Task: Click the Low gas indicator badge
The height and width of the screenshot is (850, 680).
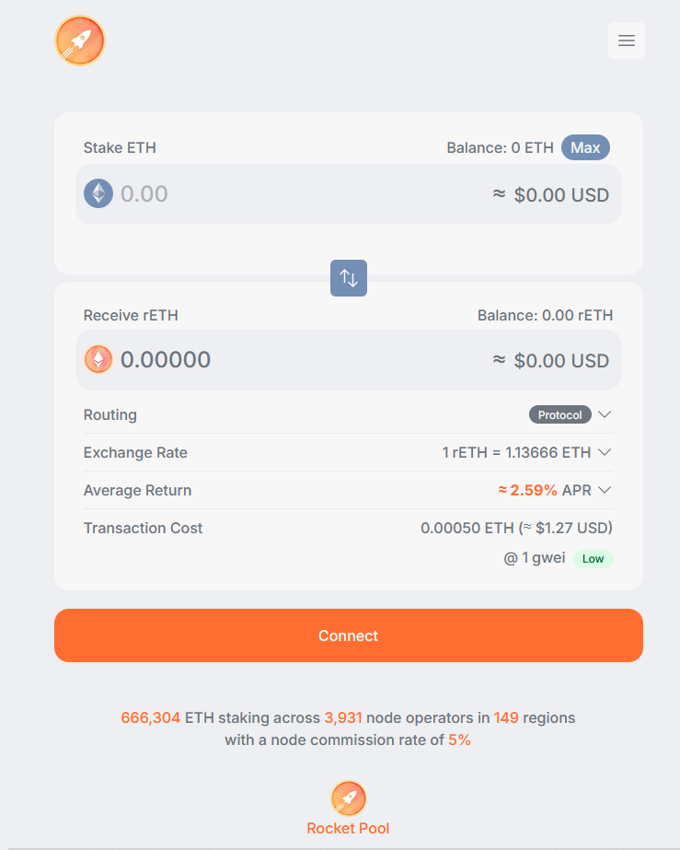Action: [594, 559]
